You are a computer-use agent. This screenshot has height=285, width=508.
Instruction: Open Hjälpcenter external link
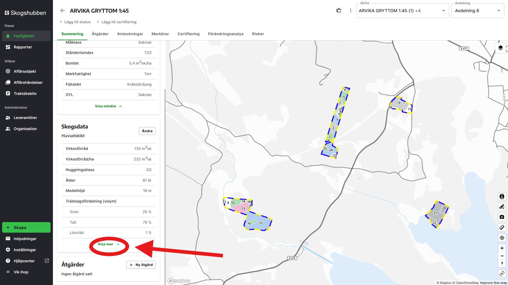click(x=26, y=261)
